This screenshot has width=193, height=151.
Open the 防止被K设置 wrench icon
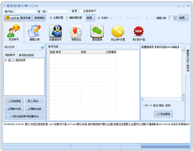tap(118, 33)
